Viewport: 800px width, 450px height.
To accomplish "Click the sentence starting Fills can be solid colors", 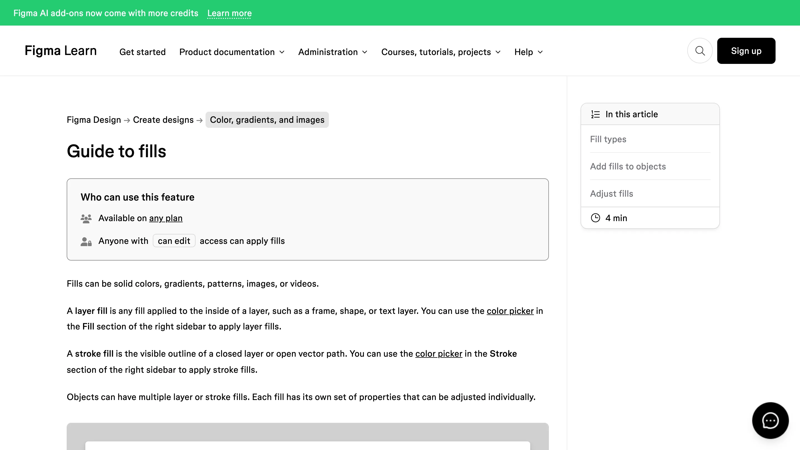I will [193, 284].
